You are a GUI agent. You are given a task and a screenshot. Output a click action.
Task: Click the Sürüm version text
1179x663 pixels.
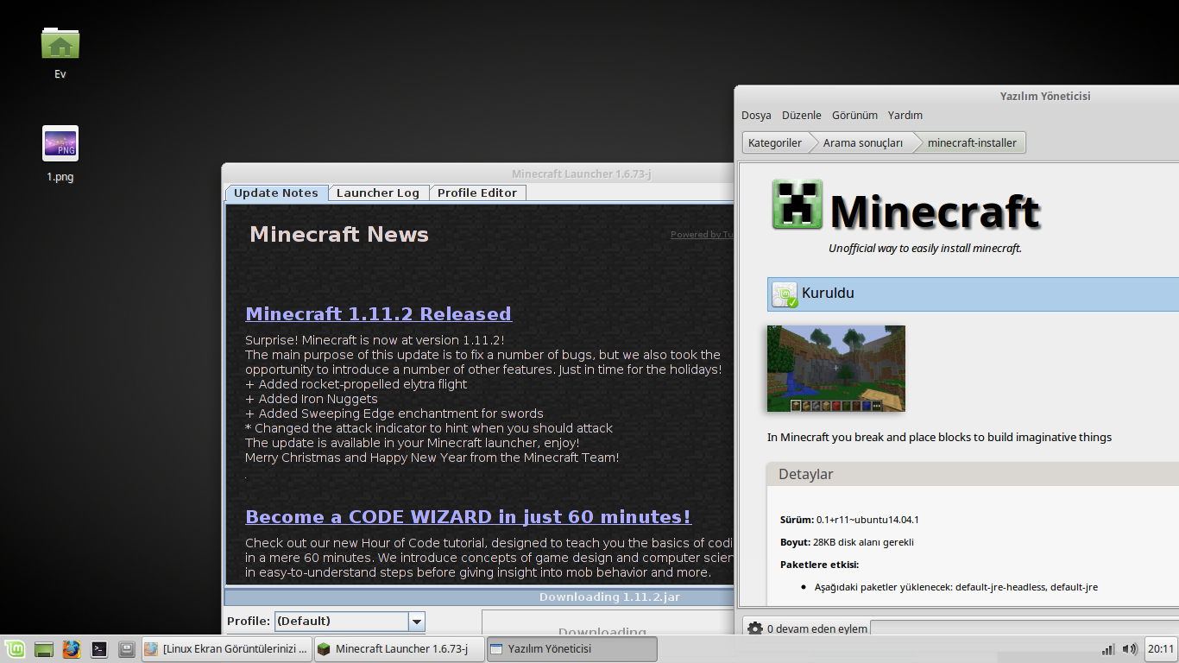tap(849, 520)
